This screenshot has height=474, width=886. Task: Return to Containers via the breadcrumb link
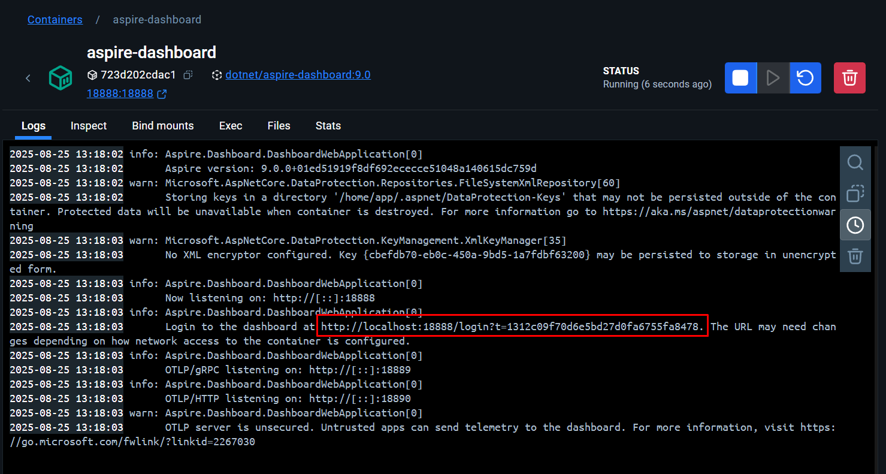click(55, 19)
